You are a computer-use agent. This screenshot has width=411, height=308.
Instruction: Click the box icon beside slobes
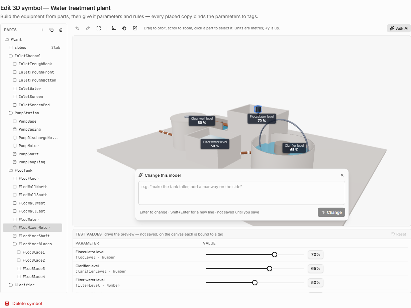tap(11, 47)
